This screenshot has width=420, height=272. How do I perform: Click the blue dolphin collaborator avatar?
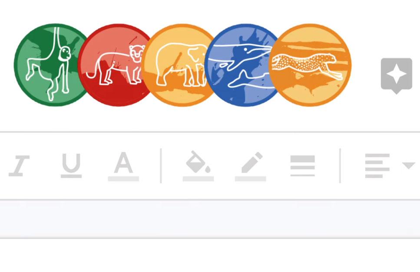(x=242, y=65)
